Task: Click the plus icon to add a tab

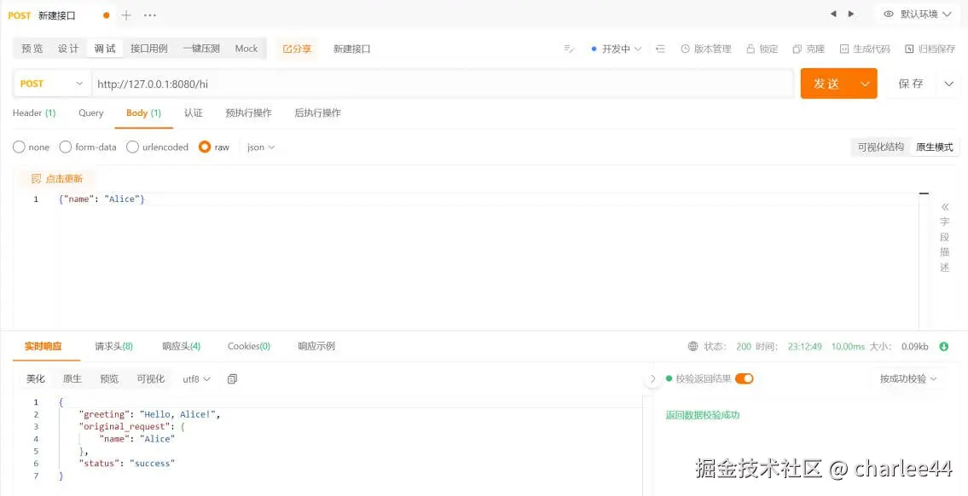Action: tap(125, 14)
